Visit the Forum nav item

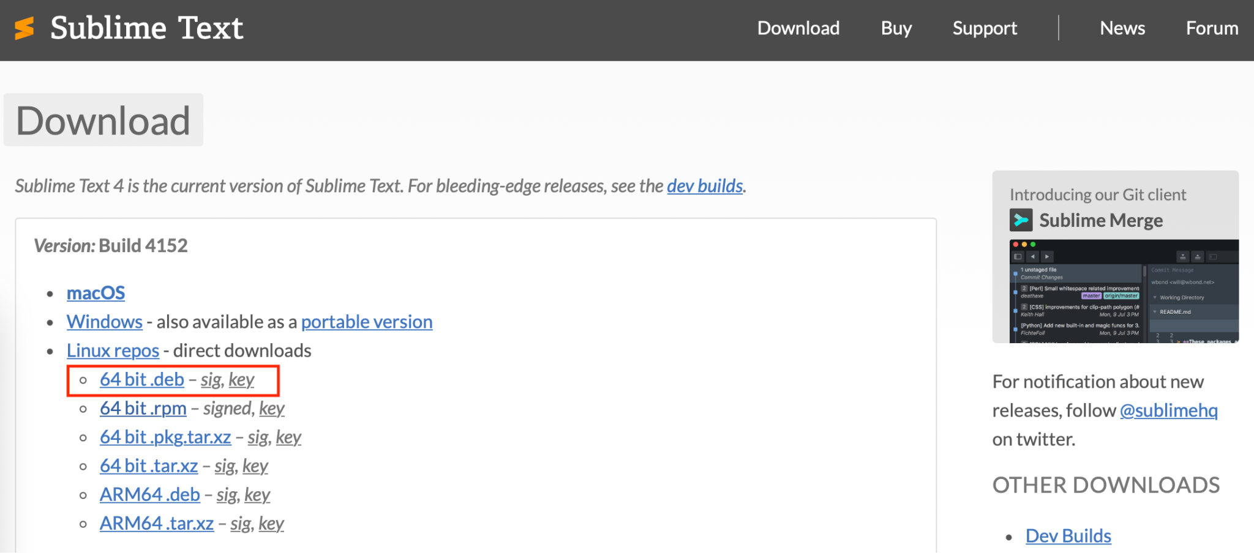1212,28
